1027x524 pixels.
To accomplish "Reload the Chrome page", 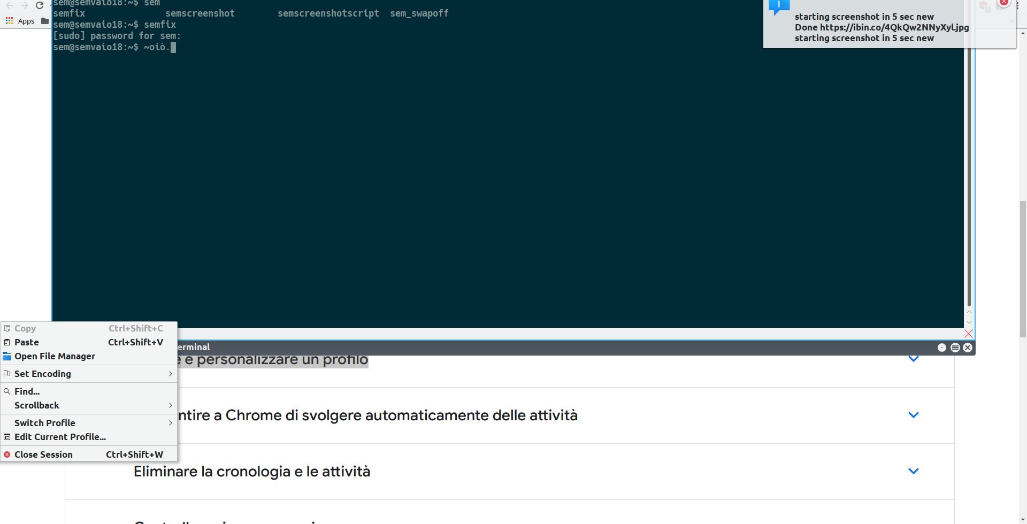I will tap(40, 5).
